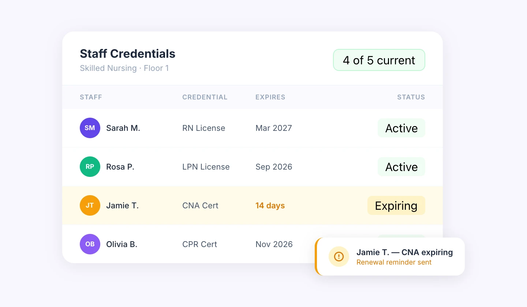Sort by the STAFF column header
The height and width of the screenshot is (307, 527).
91,97
